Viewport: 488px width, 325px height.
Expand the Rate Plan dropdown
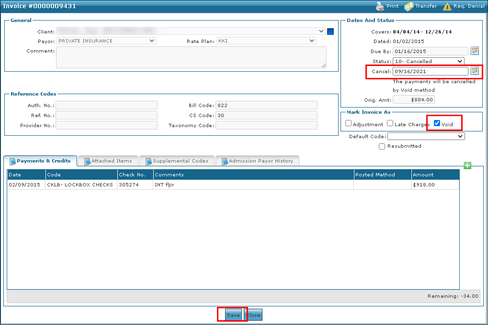[x=266, y=41]
